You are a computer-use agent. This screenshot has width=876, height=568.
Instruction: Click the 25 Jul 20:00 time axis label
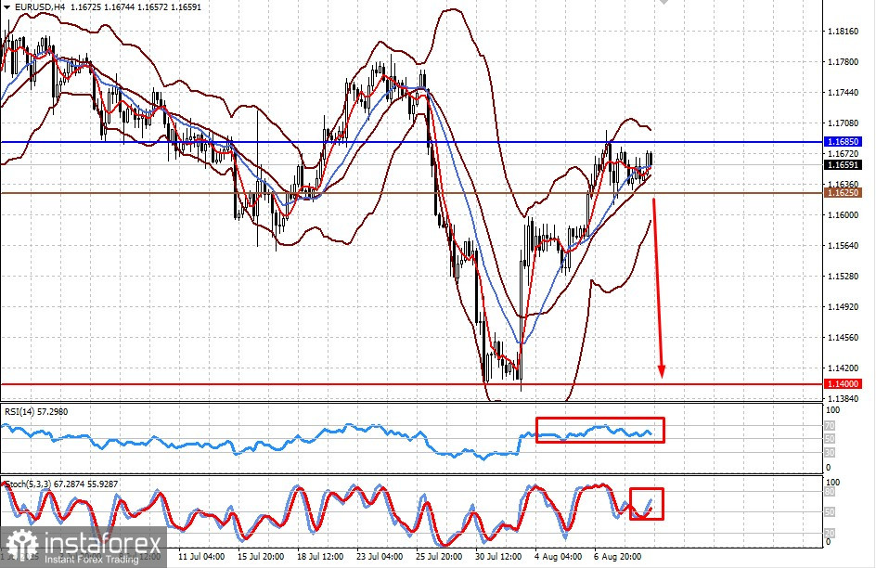[439, 557]
